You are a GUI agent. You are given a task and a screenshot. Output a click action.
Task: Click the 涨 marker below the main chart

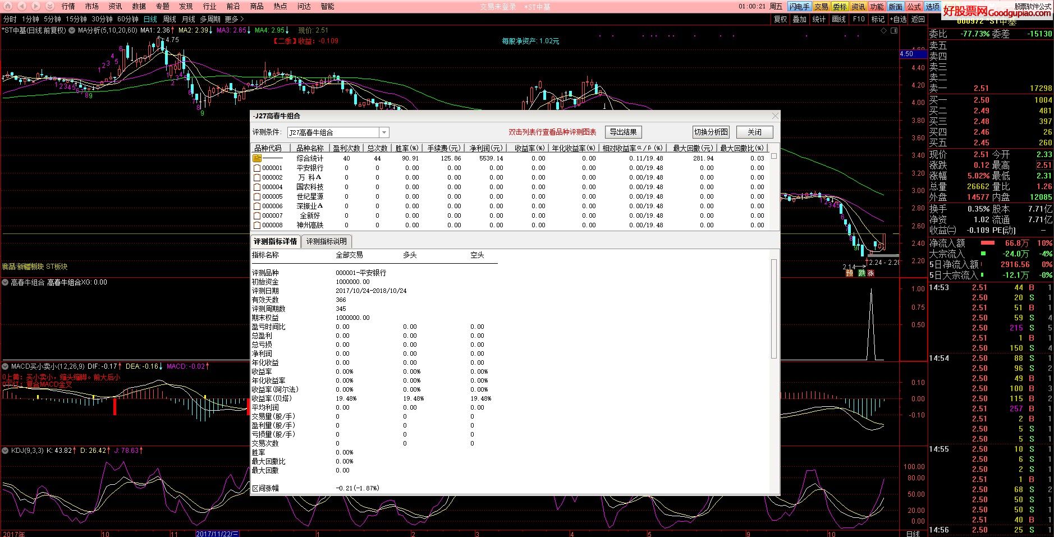870,273
